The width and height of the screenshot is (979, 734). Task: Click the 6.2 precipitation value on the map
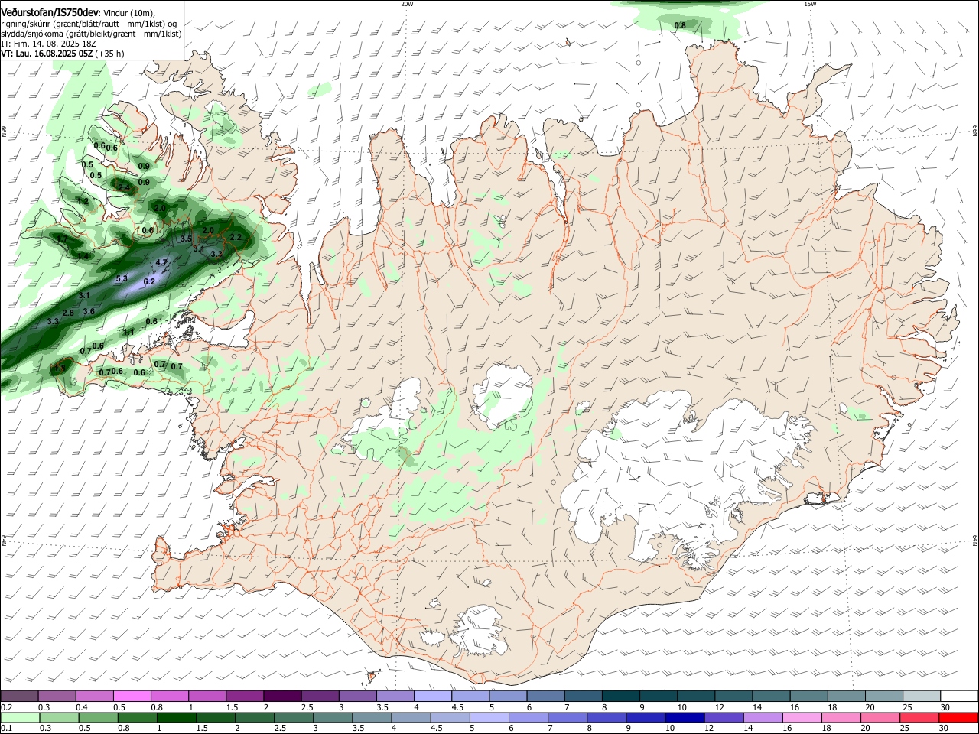coord(149,282)
